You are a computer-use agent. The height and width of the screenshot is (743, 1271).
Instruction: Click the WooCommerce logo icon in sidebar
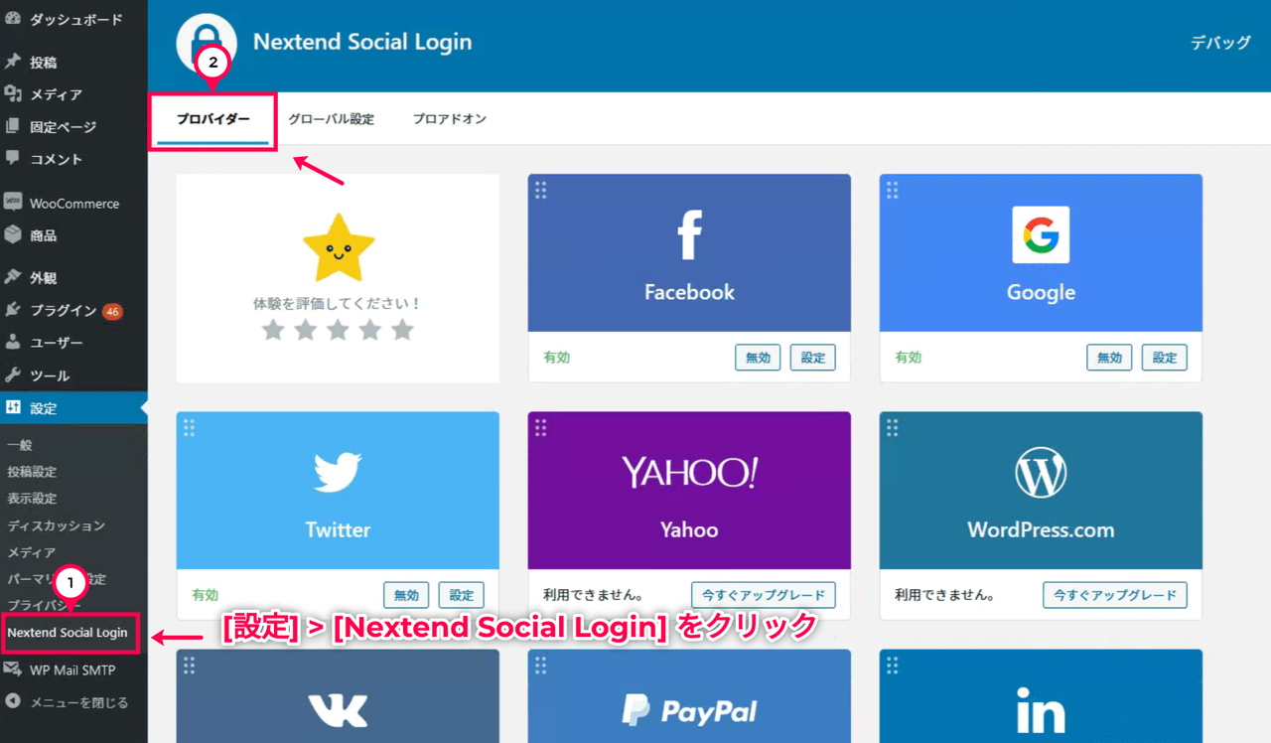click(x=13, y=202)
